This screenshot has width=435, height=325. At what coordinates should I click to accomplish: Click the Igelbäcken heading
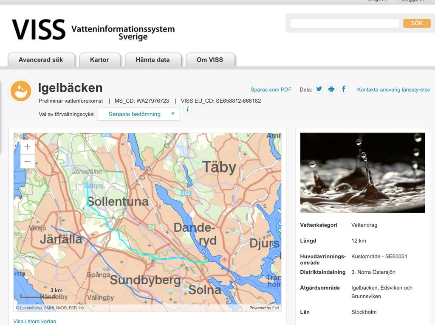[x=70, y=88]
